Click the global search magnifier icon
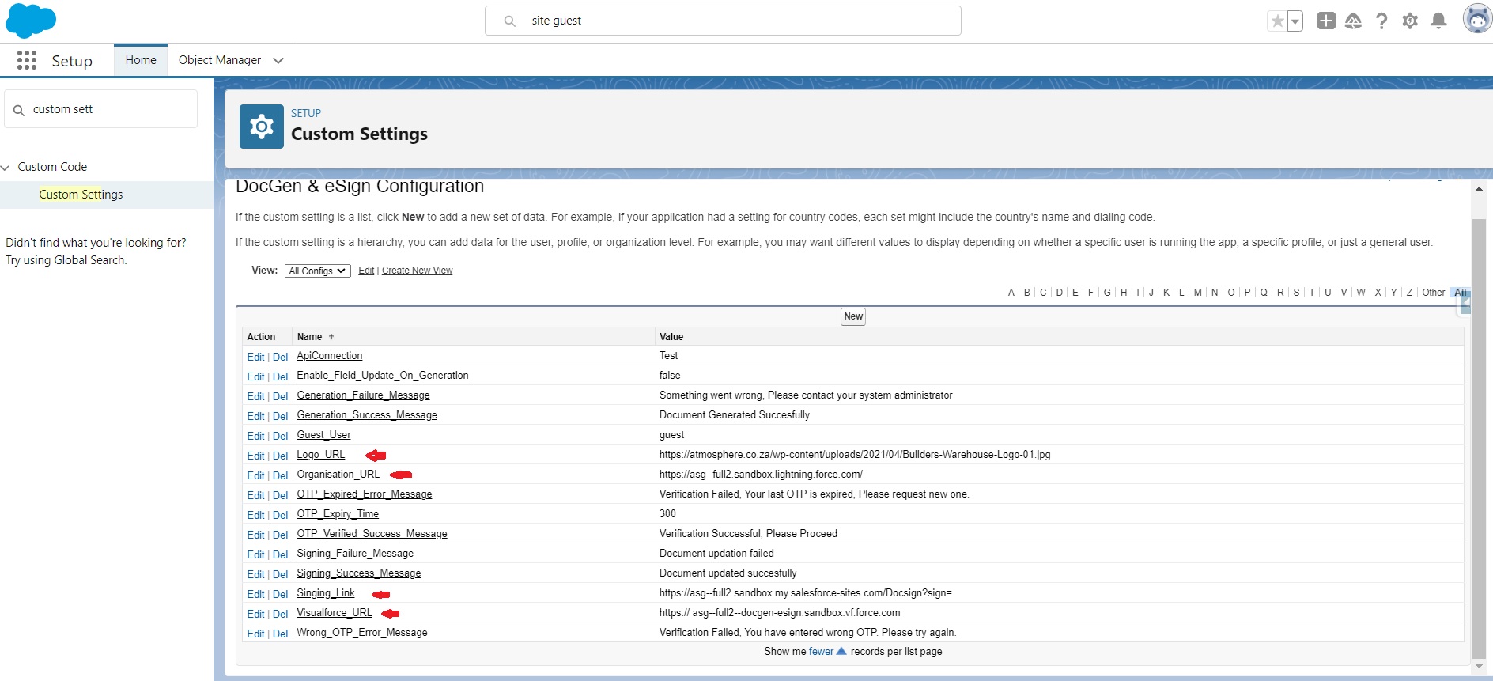The image size is (1493, 681). pos(510,21)
